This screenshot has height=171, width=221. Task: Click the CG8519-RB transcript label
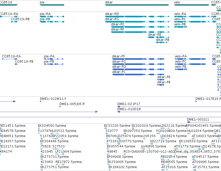21,19
